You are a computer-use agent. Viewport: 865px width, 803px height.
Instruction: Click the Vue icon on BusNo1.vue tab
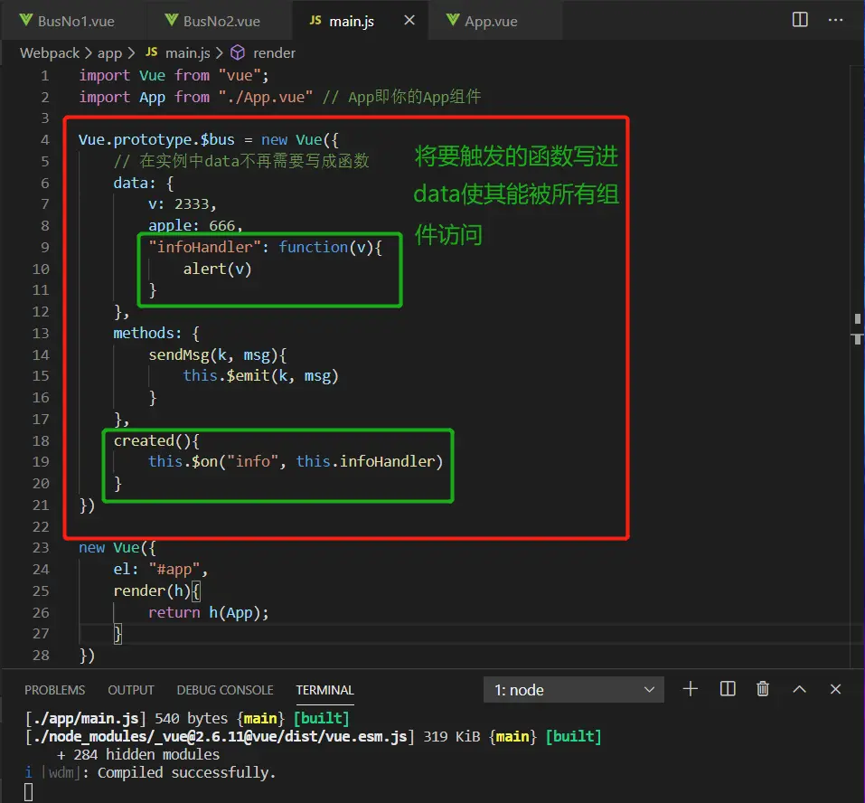tap(26, 21)
